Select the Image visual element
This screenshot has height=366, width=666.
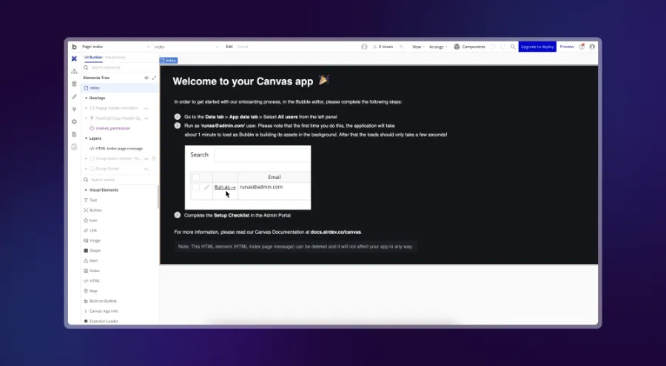click(x=92, y=240)
